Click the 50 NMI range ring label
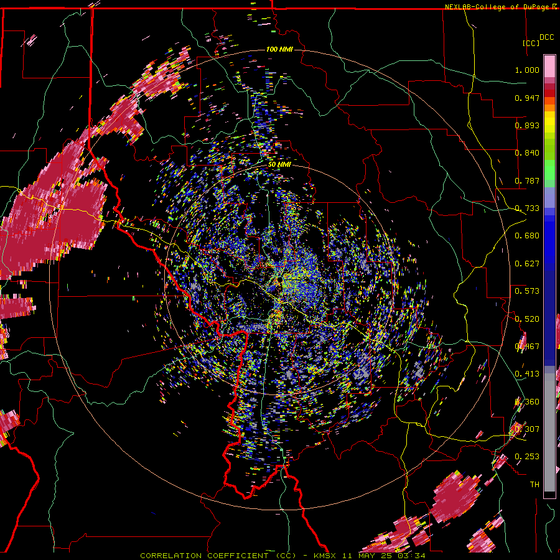This screenshot has height=560, width=560. click(279, 165)
